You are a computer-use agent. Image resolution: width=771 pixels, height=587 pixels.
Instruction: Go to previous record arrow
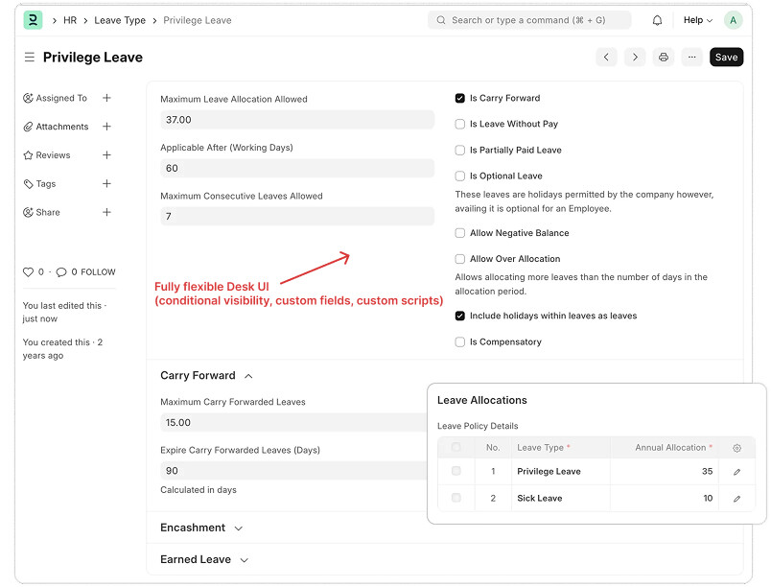(x=606, y=58)
